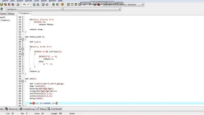Open the (globals) scope dropdown
Viewport: 204px width, 115px height.
[35, 9]
